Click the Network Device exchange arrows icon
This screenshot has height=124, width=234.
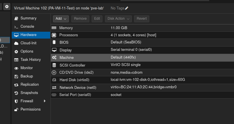(54, 87)
